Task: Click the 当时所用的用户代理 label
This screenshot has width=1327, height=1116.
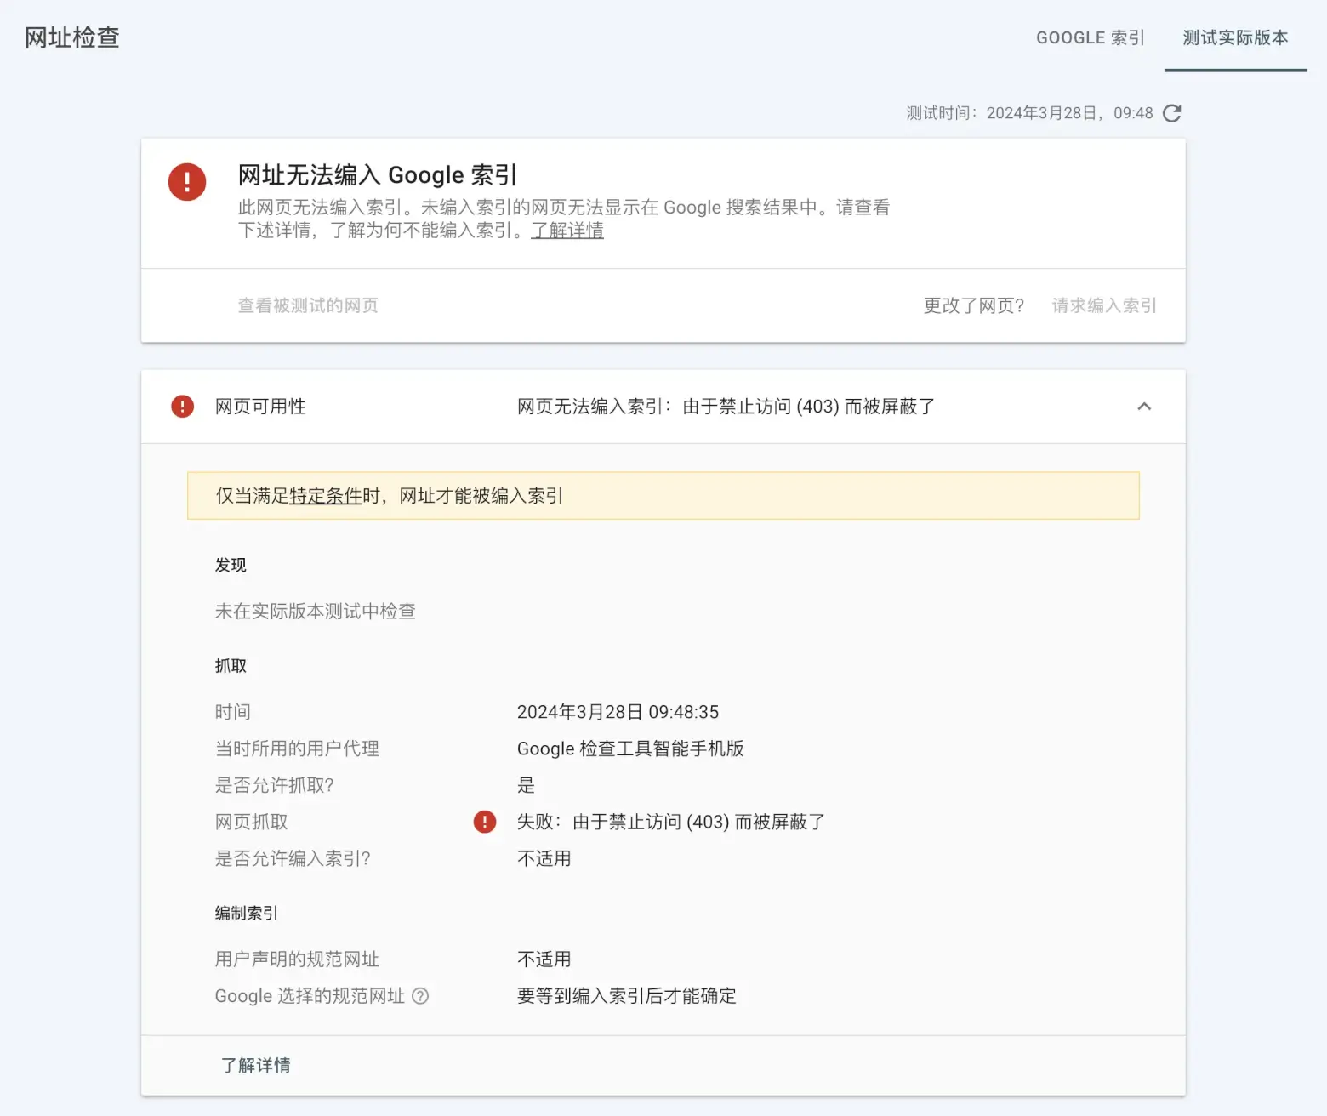Action: (297, 749)
